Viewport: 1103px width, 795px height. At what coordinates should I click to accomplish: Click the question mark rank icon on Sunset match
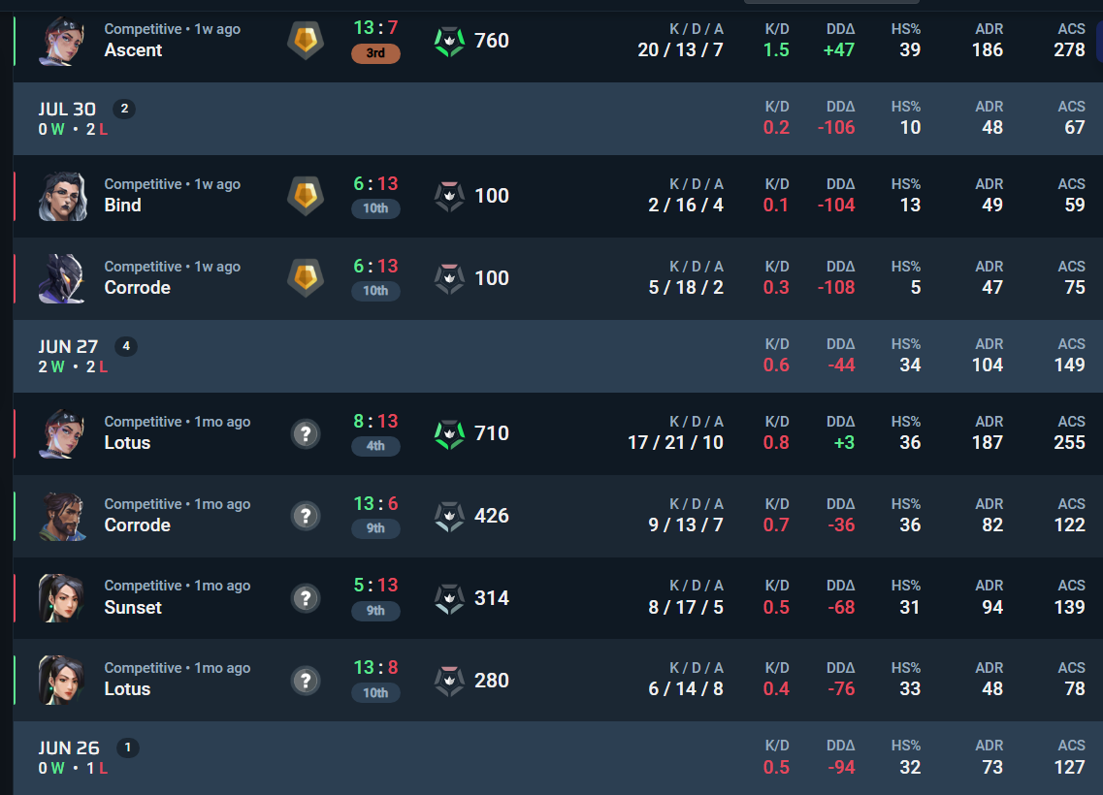(x=306, y=598)
